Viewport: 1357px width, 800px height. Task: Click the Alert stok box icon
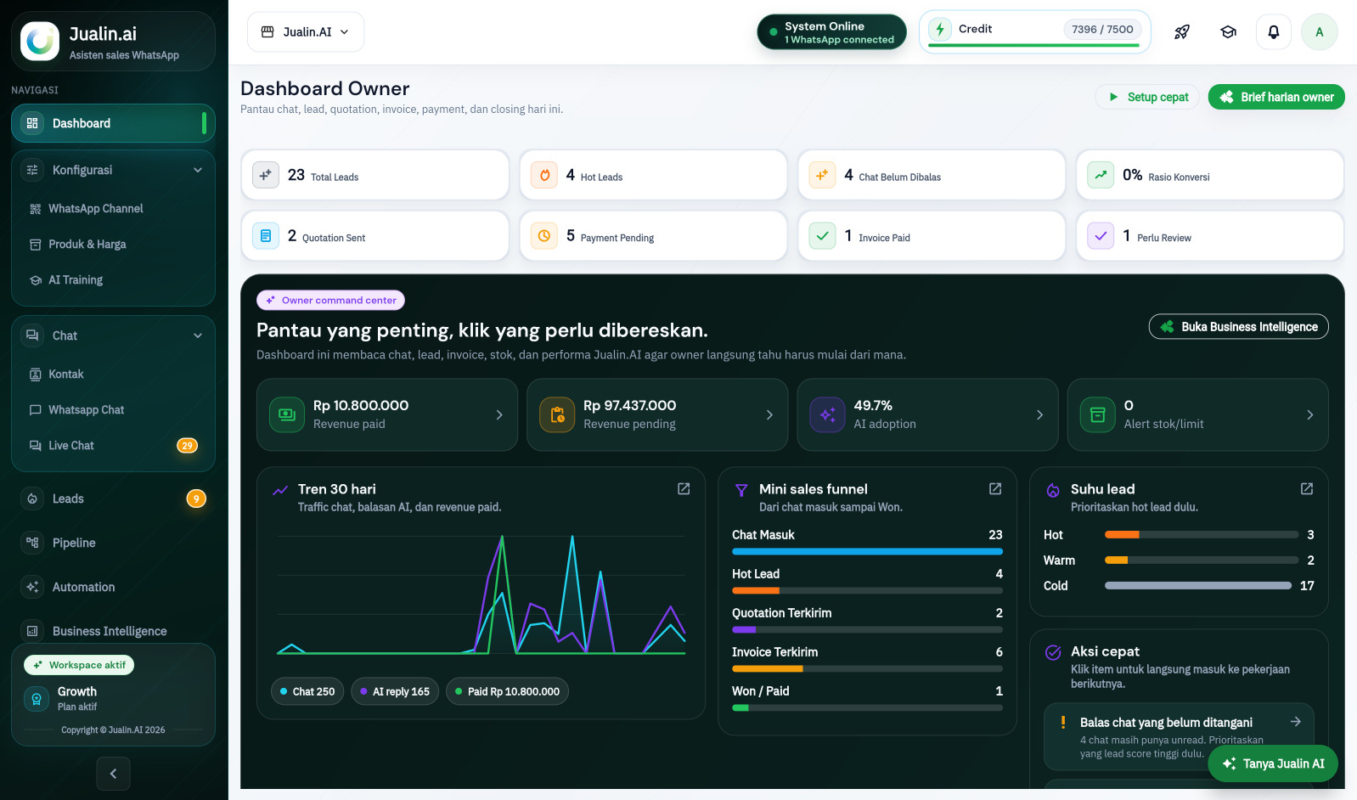[x=1097, y=414]
